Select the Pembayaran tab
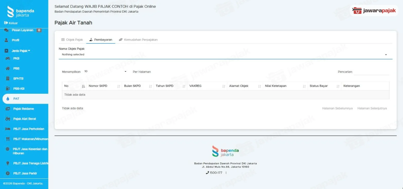Viewport: 403px width, 189px height. tap(101, 40)
